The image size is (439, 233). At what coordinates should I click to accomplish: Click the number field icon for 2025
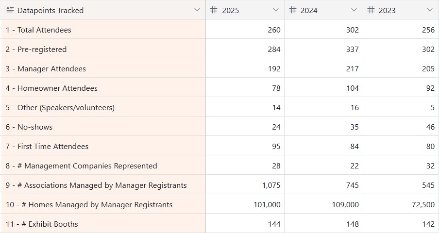pyautogui.click(x=214, y=10)
